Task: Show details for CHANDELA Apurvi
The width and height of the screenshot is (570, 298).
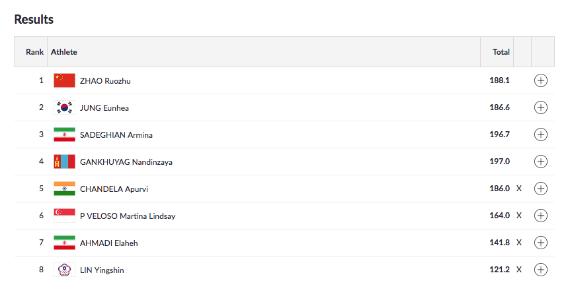Action: 540,189
